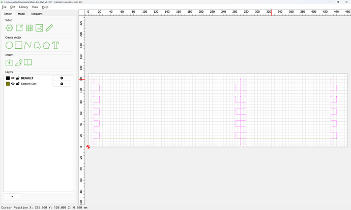Switch to the Toolpaths tab
Image resolution: width=351 pixels, height=210 pixels.
37,14
